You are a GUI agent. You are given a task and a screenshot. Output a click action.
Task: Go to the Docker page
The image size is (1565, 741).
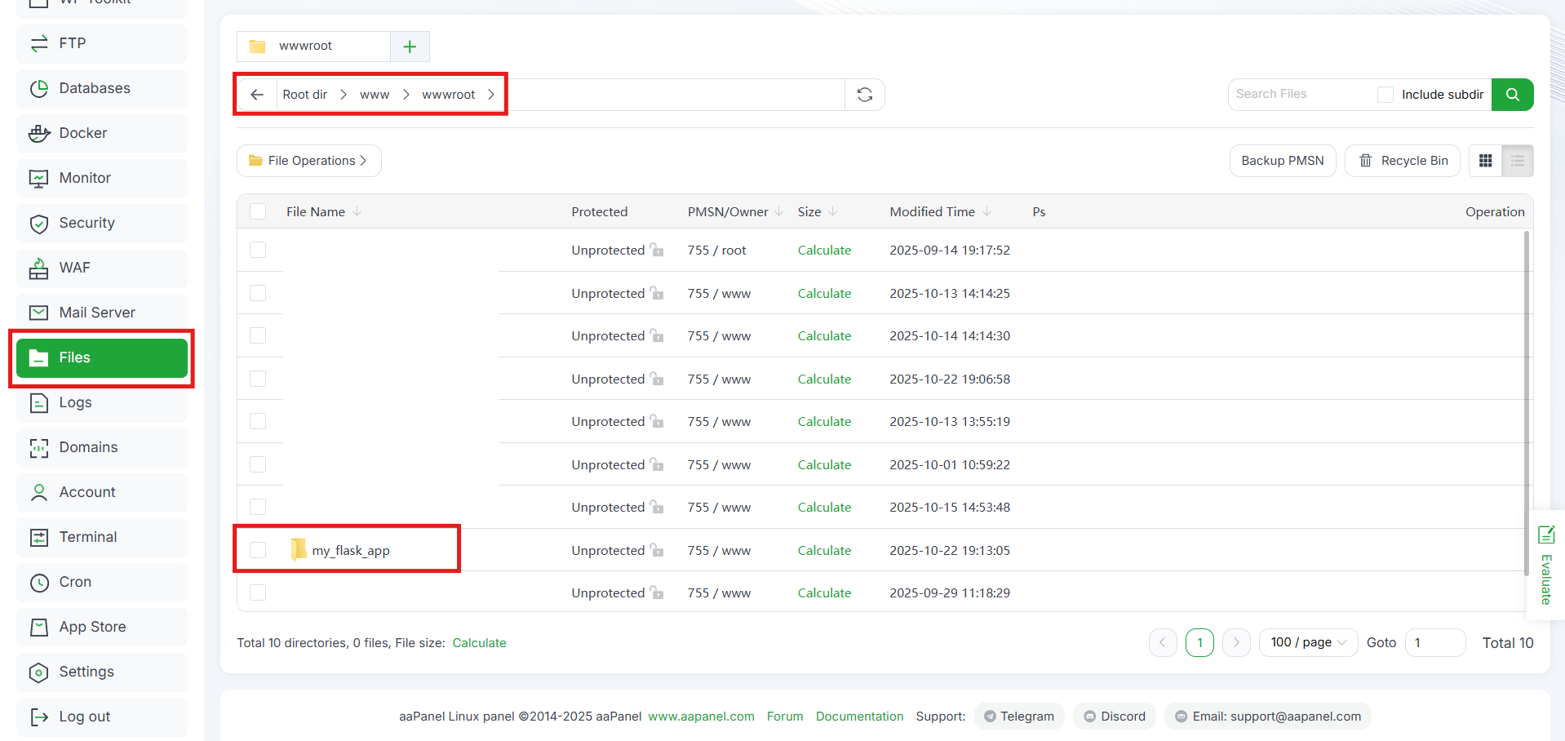[x=102, y=133]
